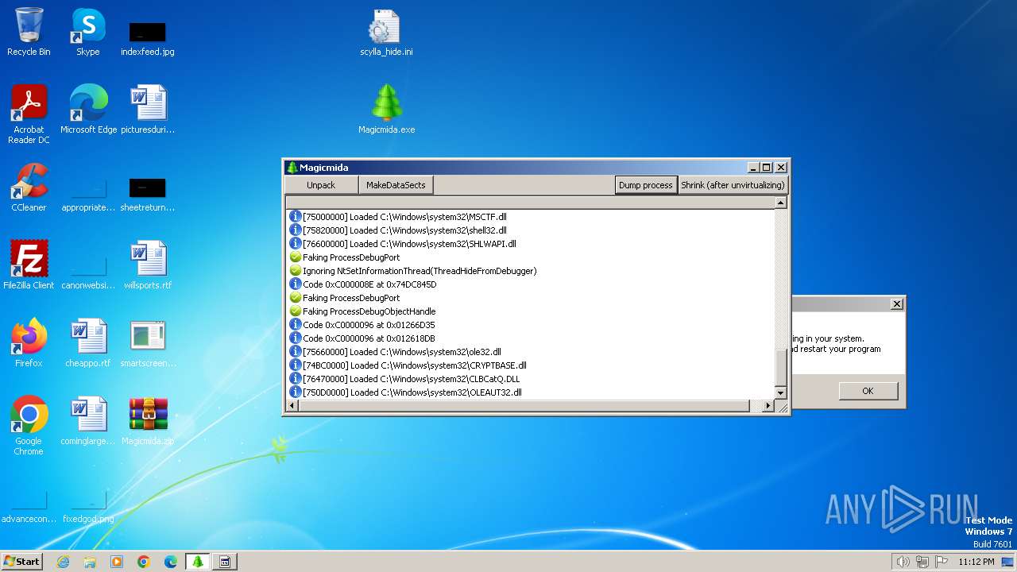Click the Magicmida tree icon in title bar

point(292,168)
